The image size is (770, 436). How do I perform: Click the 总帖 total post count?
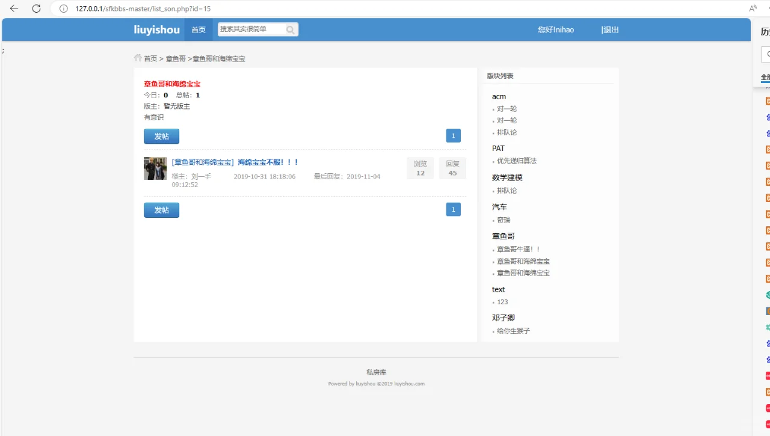pos(188,95)
